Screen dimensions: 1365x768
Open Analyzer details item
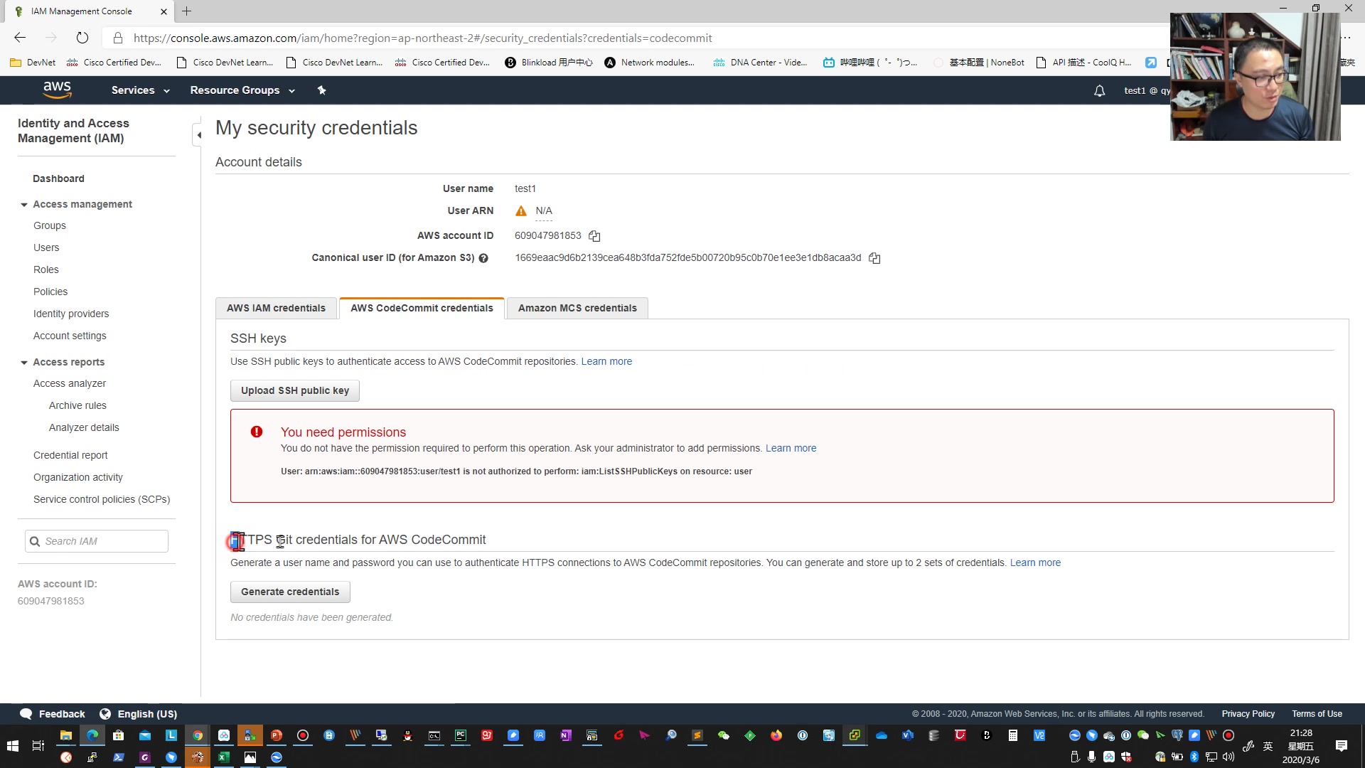84,427
